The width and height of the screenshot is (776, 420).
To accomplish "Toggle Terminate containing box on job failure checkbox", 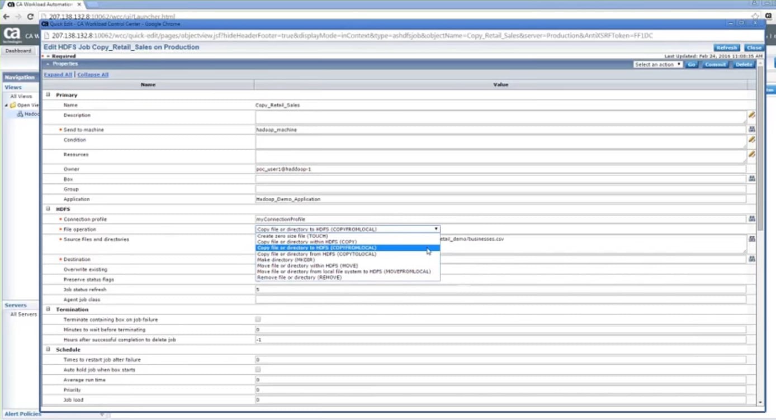I will coord(258,319).
